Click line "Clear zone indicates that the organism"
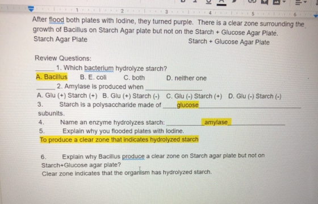 click(127, 173)
